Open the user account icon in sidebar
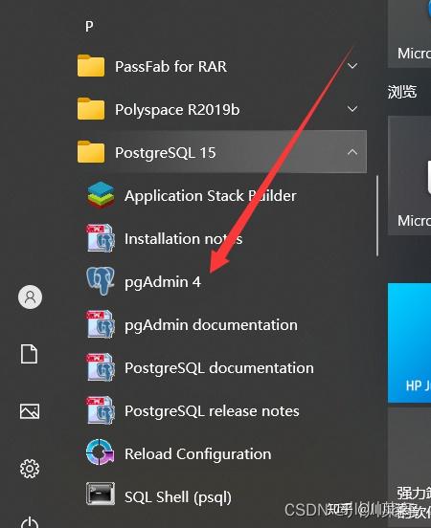 click(x=30, y=297)
